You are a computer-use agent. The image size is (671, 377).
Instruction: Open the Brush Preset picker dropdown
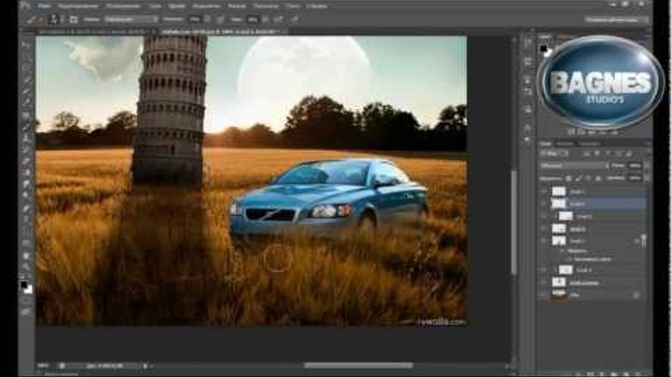coord(54,19)
